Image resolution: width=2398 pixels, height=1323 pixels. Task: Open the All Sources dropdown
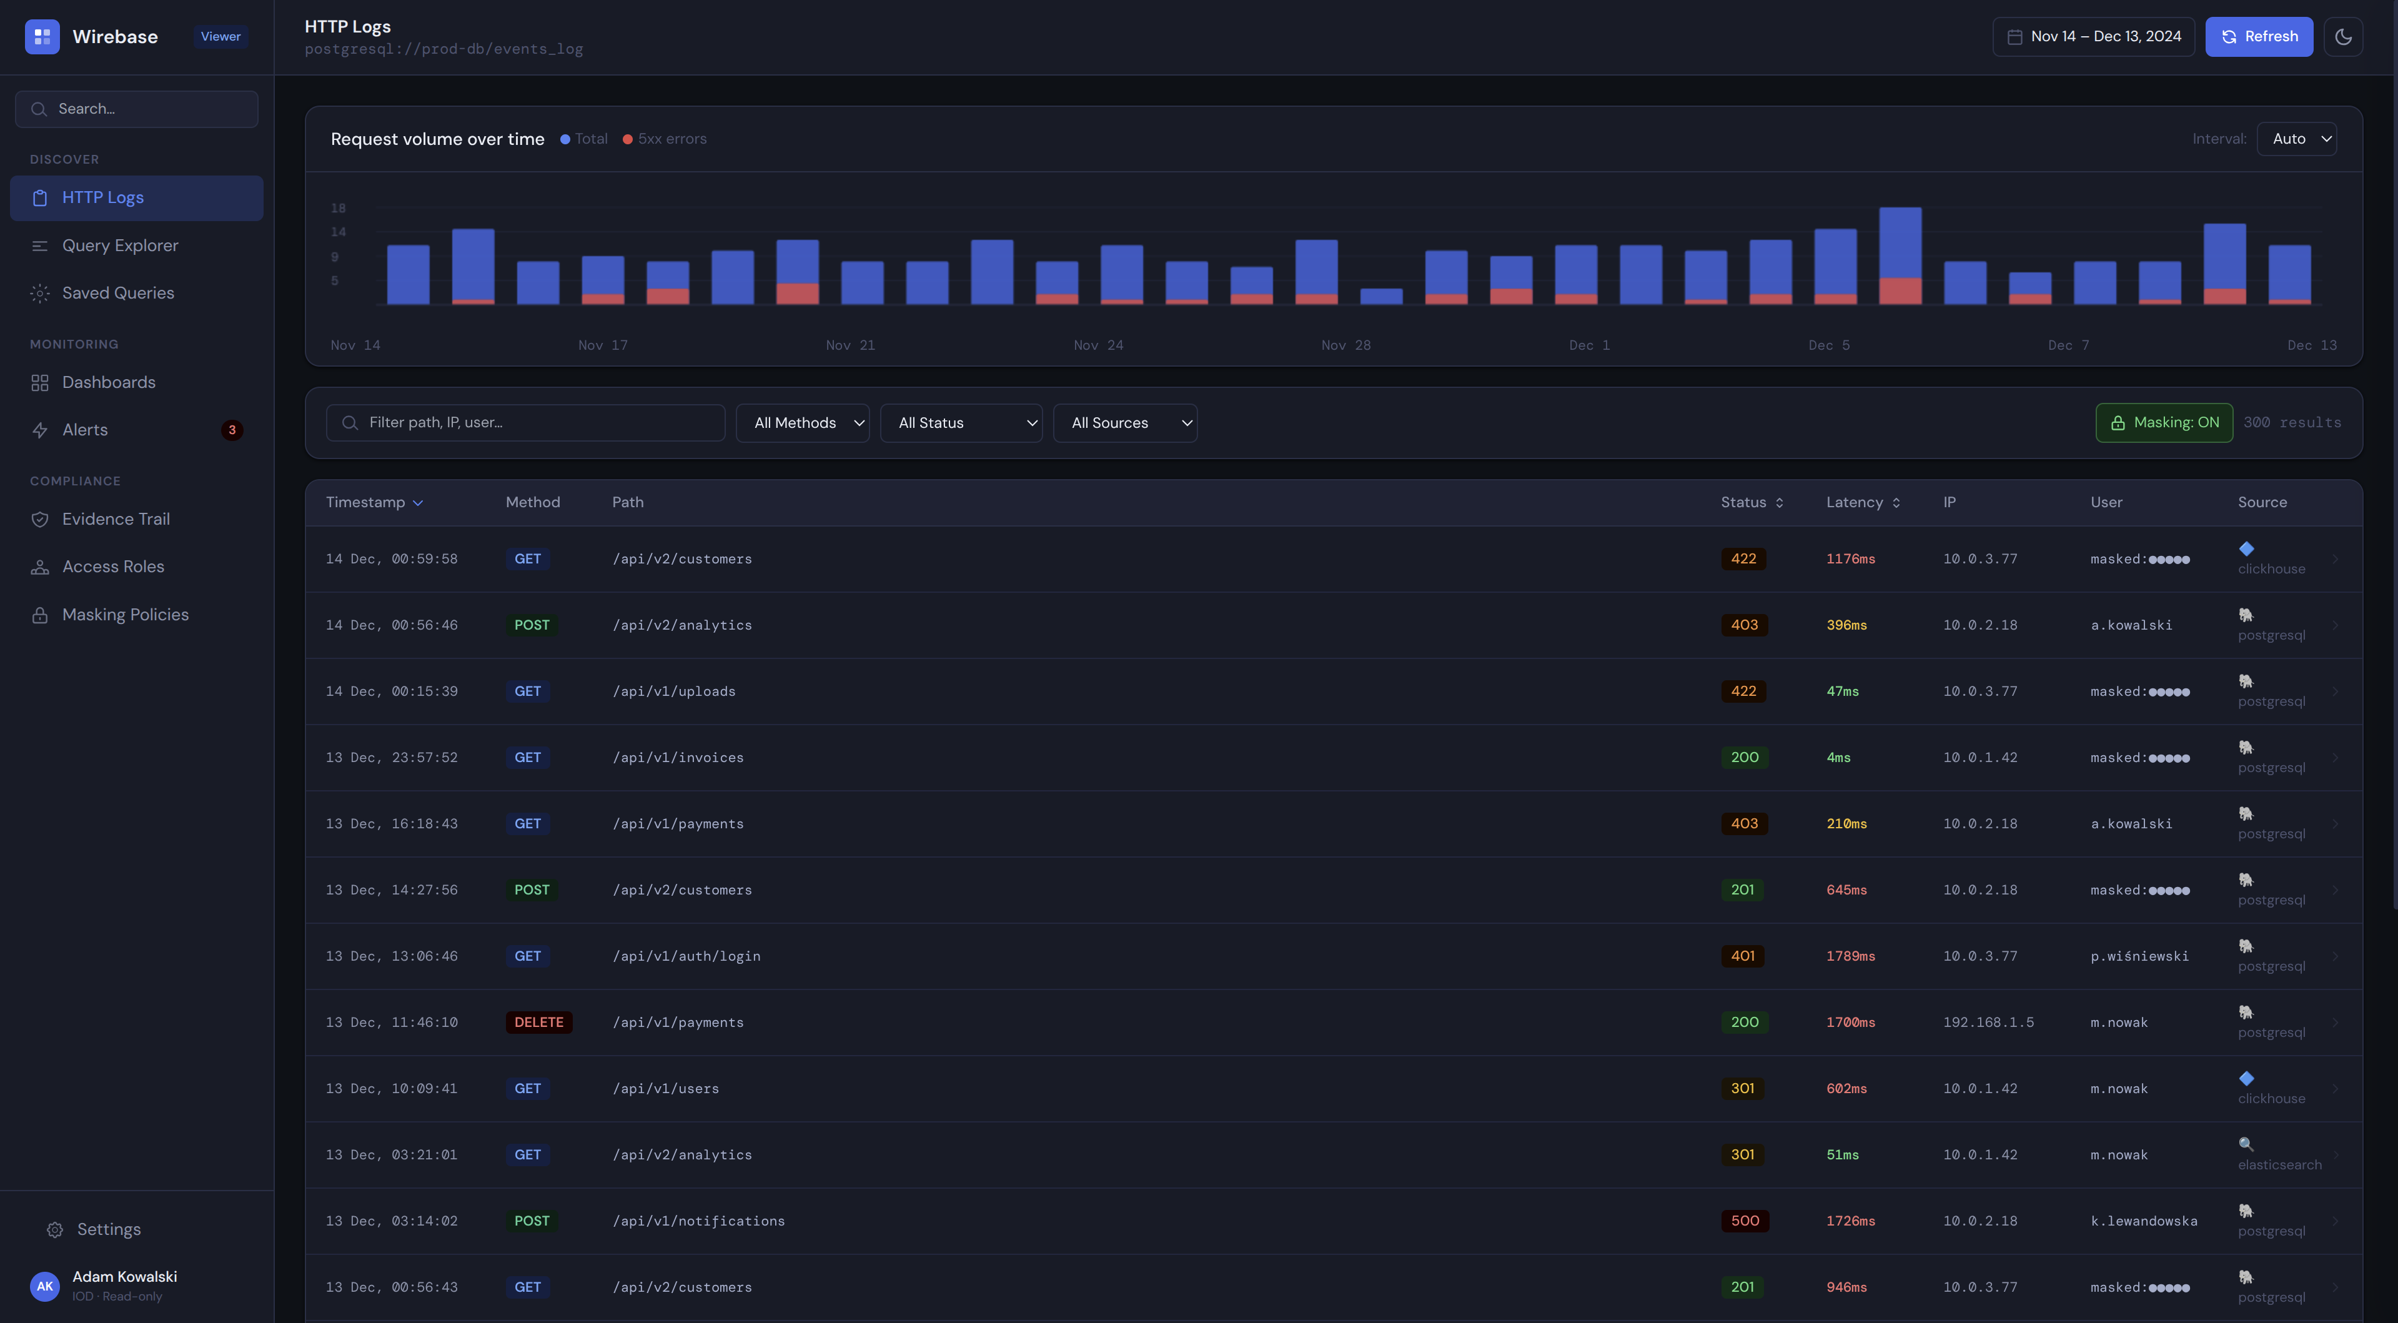tap(1124, 423)
